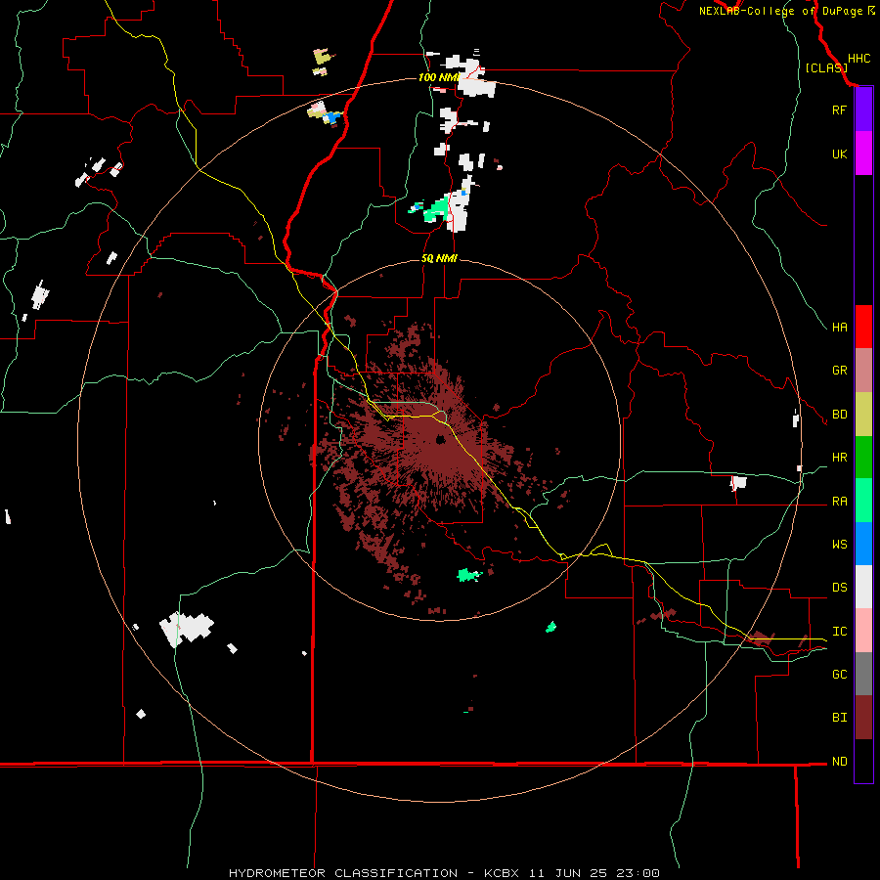Click the 'DS' legend label

839,588
